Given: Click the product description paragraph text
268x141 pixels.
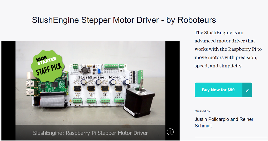Looking at the screenshot, I should point(228,49).
